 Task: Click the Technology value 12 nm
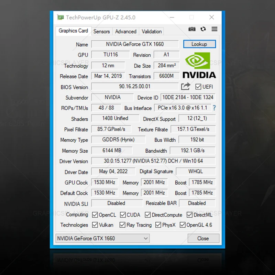point(108,66)
